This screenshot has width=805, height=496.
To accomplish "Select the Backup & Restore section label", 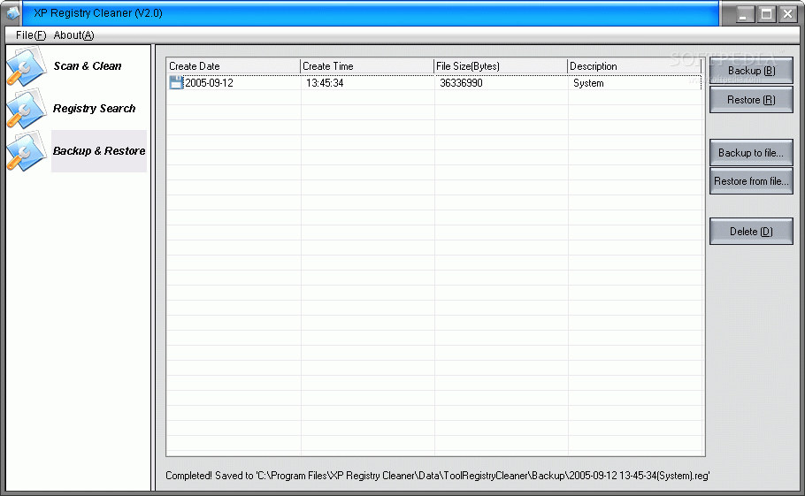I will point(99,151).
